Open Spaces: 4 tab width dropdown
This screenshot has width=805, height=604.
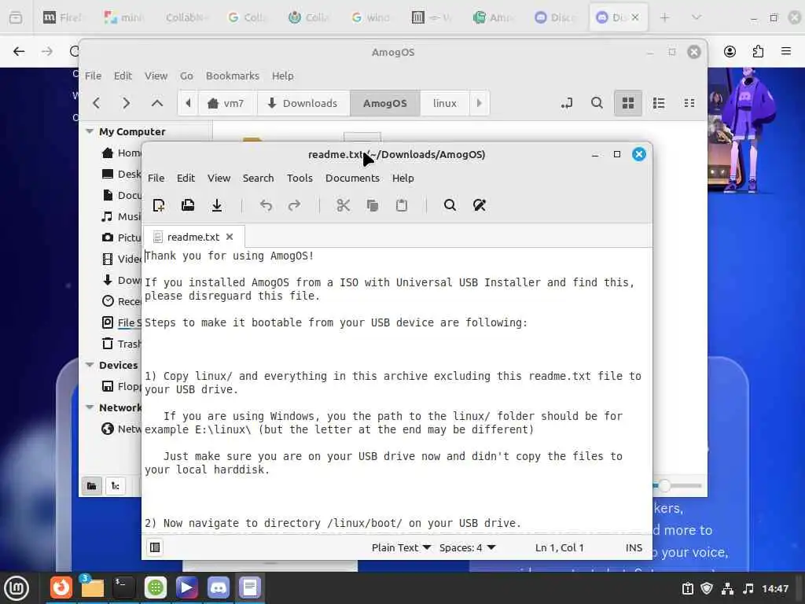(467, 547)
